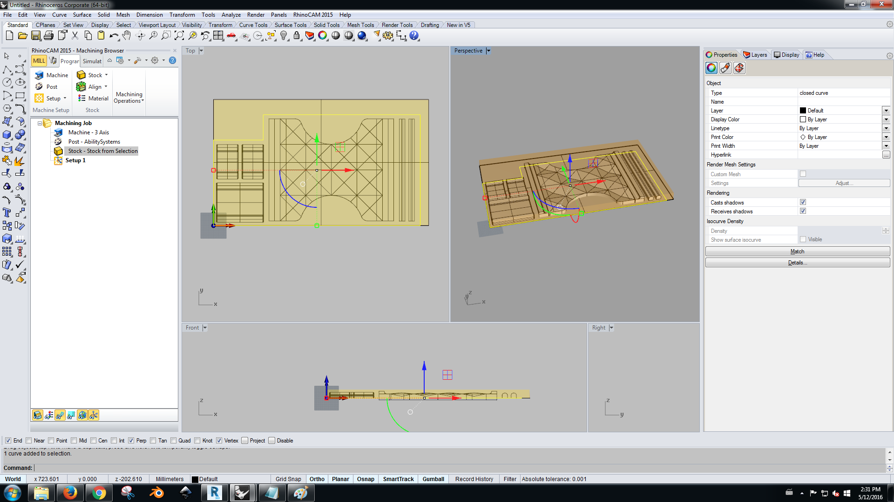This screenshot has width=894, height=502.
Task: Open the Display Color dropdown
Action: click(x=886, y=119)
